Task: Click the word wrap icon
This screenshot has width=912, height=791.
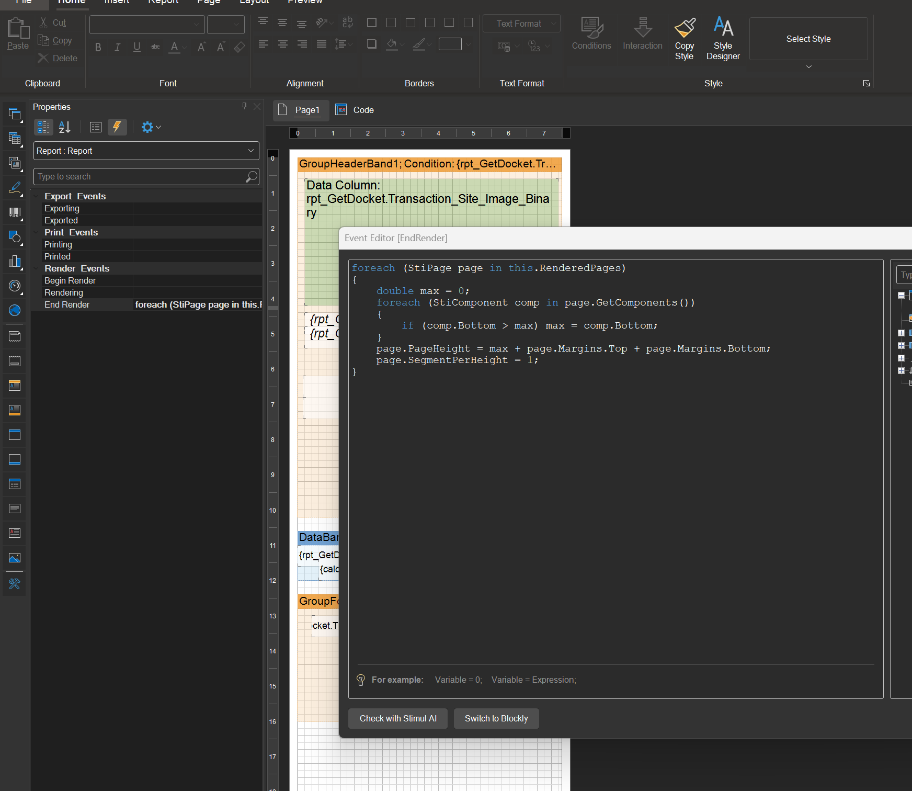Action: pyautogui.click(x=347, y=22)
